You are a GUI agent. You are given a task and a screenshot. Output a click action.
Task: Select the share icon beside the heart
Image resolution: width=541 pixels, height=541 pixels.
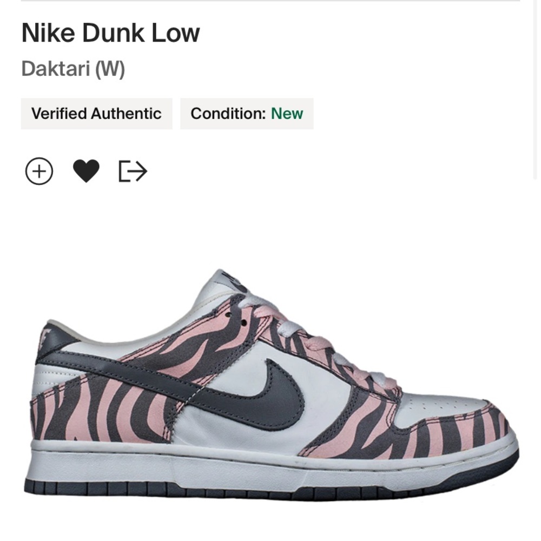(133, 171)
